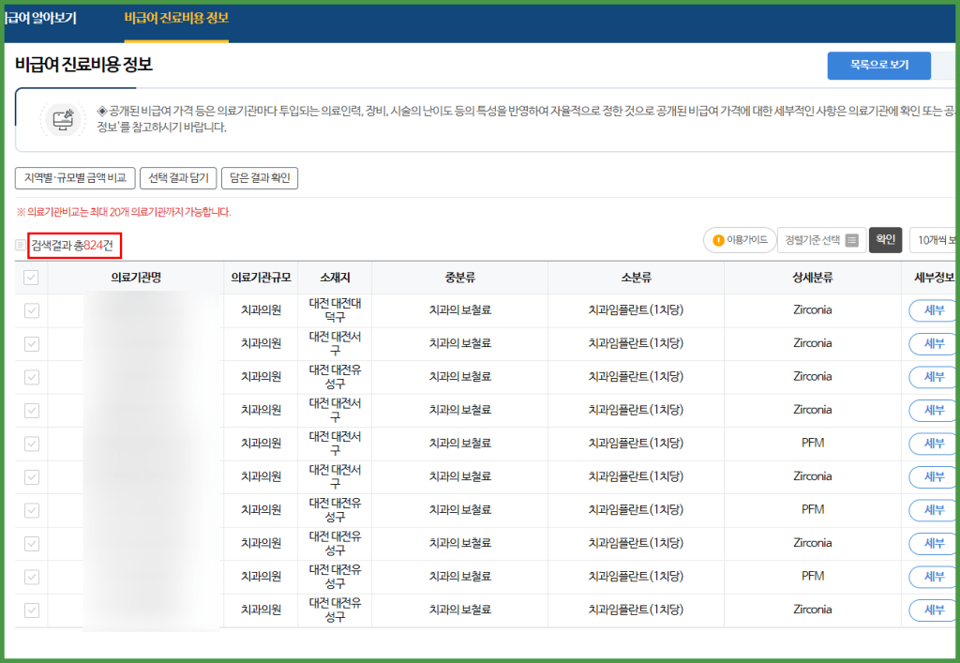Click the dark 확인 button
This screenshot has width=960, height=663.
pyautogui.click(x=885, y=239)
